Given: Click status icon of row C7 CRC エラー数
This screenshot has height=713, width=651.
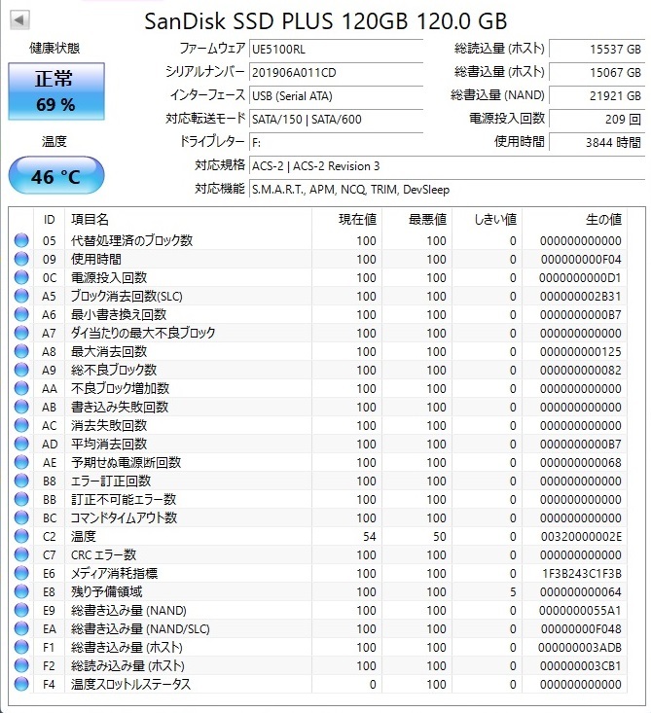Looking at the screenshot, I should click(21, 554).
